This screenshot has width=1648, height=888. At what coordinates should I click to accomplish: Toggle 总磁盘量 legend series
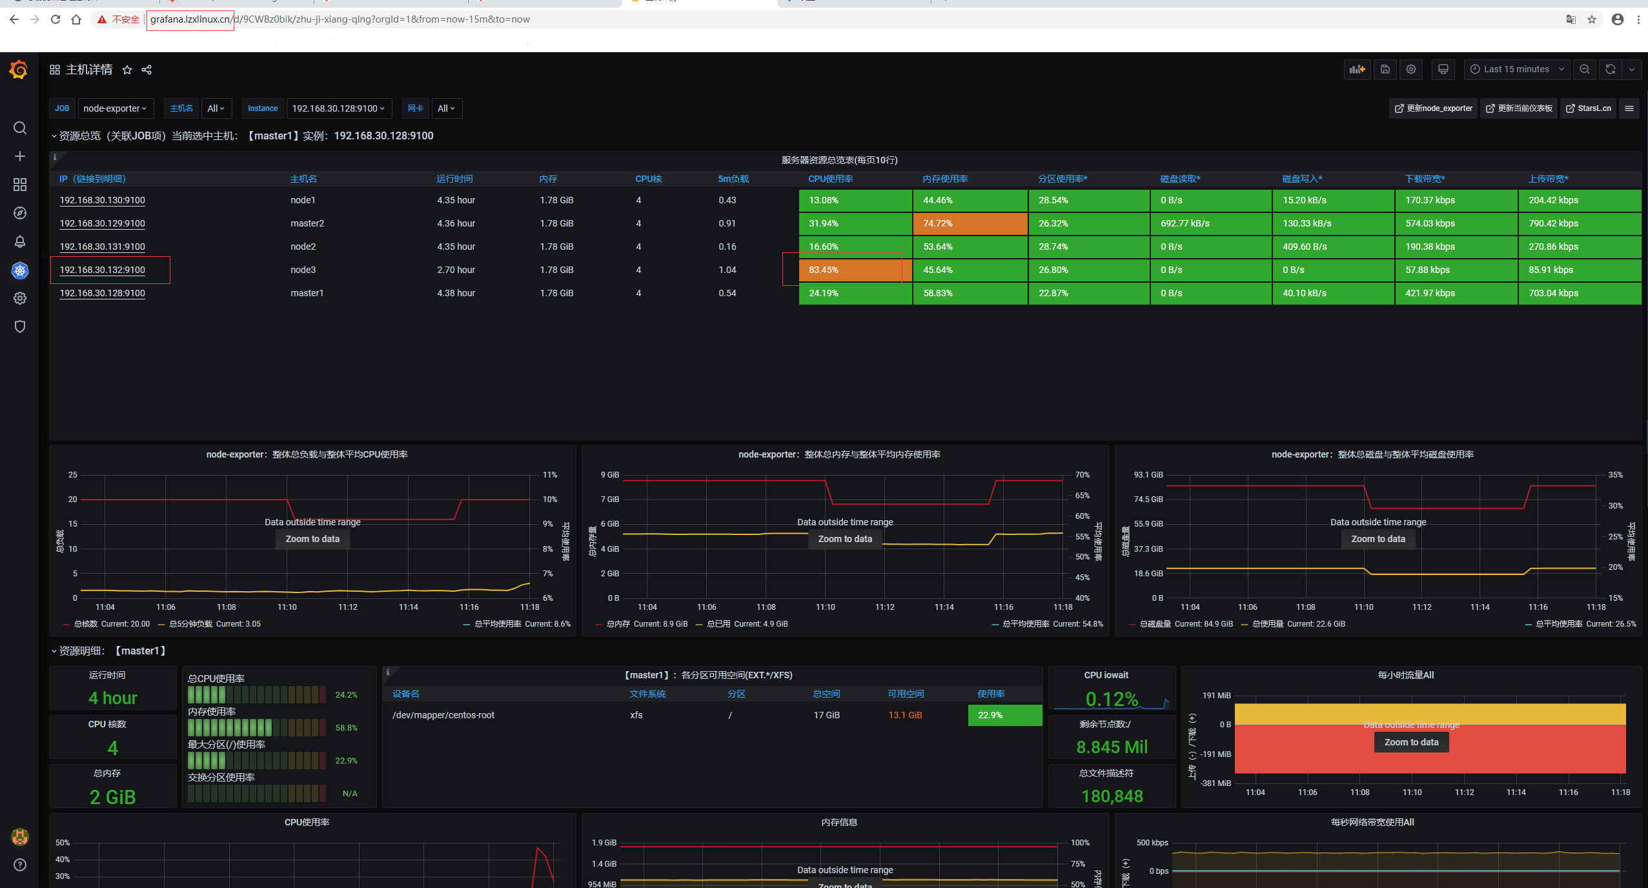[x=1155, y=624]
